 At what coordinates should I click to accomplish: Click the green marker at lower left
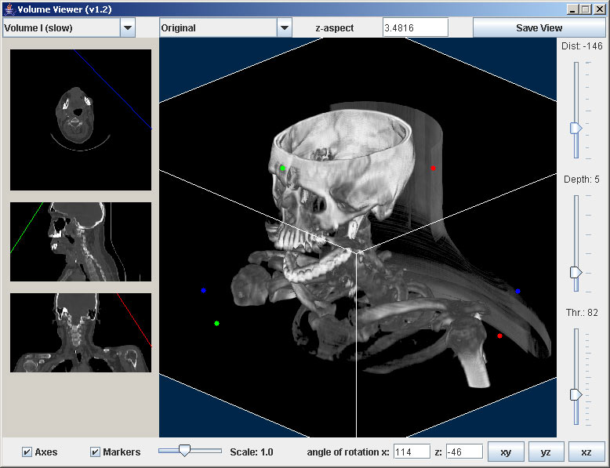pos(216,323)
